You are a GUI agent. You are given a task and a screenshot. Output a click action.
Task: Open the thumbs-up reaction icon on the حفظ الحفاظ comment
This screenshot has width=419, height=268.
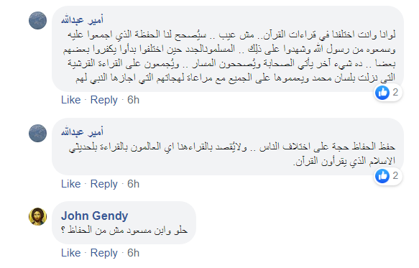click(x=382, y=176)
